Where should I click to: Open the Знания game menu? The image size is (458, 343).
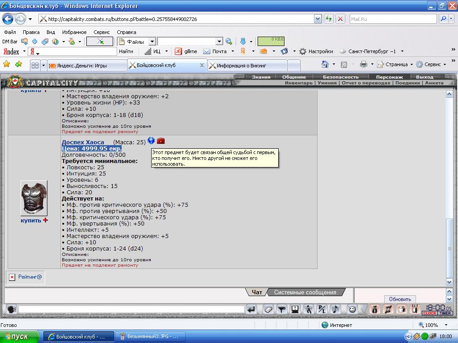click(261, 77)
